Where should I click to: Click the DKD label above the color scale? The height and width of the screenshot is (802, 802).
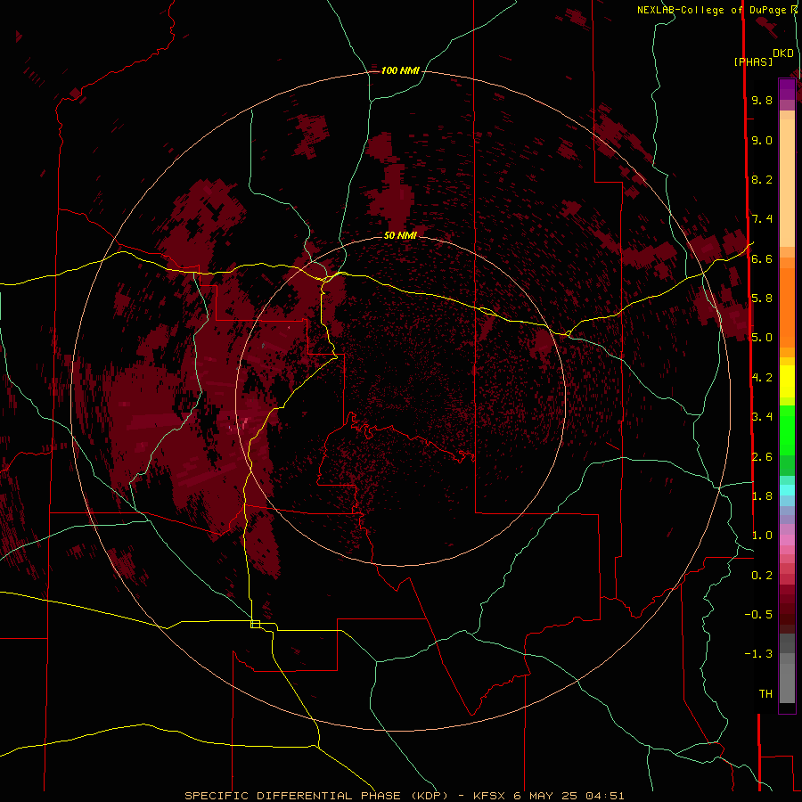pyautogui.click(x=783, y=53)
